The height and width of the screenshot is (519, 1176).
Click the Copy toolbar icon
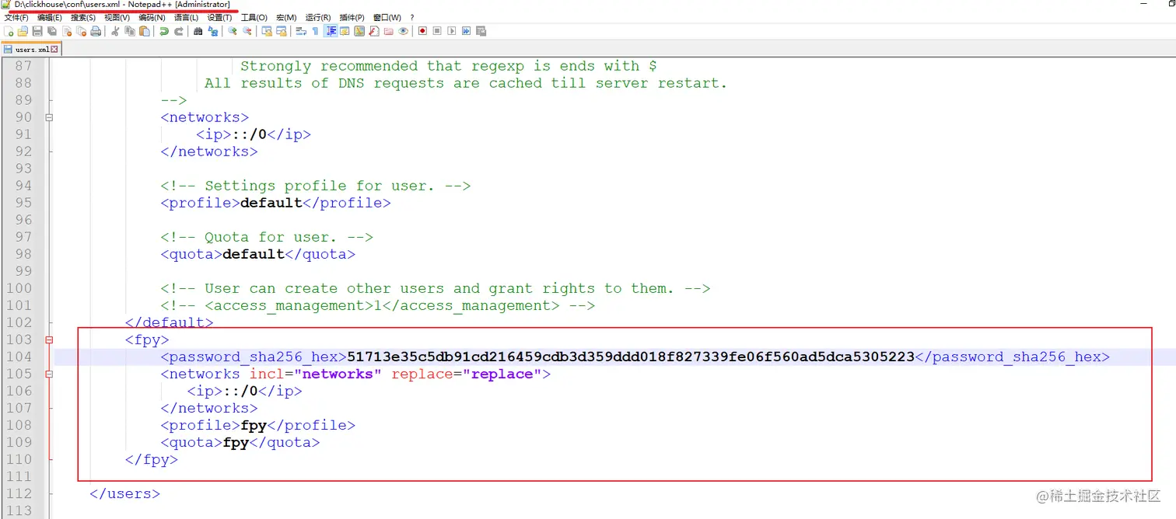pyautogui.click(x=130, y=31)
